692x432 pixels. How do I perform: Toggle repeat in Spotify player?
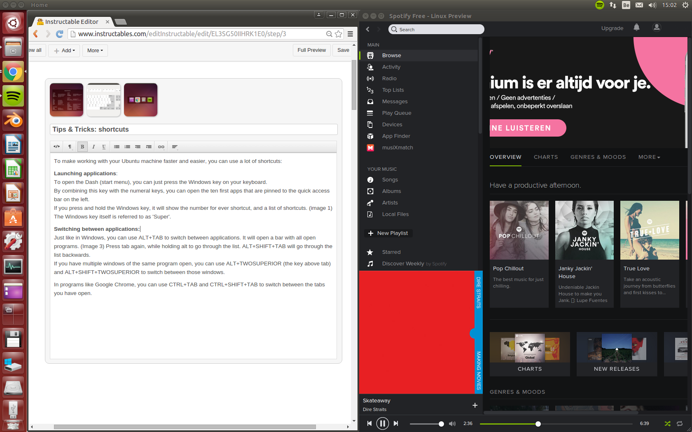[680, 423]
